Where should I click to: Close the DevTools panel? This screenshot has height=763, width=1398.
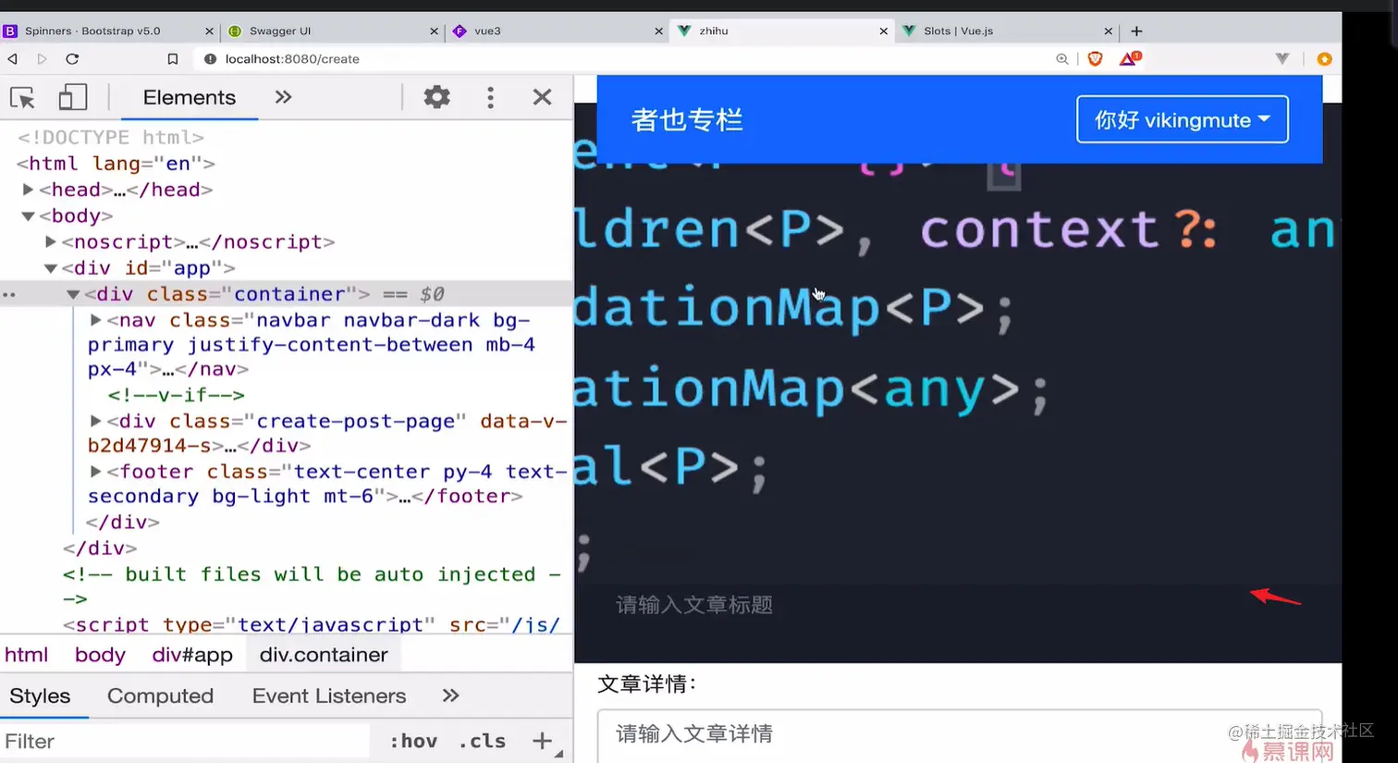pos(543,97)
